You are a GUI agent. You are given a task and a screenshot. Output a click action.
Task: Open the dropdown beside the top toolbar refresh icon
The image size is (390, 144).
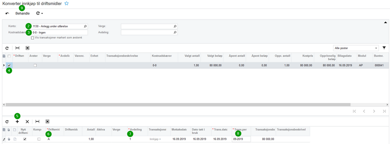[42, 13]
